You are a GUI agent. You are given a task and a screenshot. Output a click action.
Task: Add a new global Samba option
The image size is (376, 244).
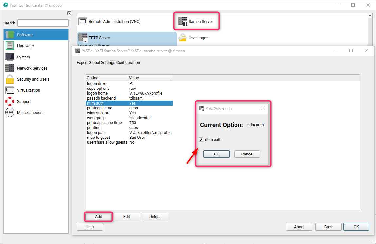pos(98,217)
